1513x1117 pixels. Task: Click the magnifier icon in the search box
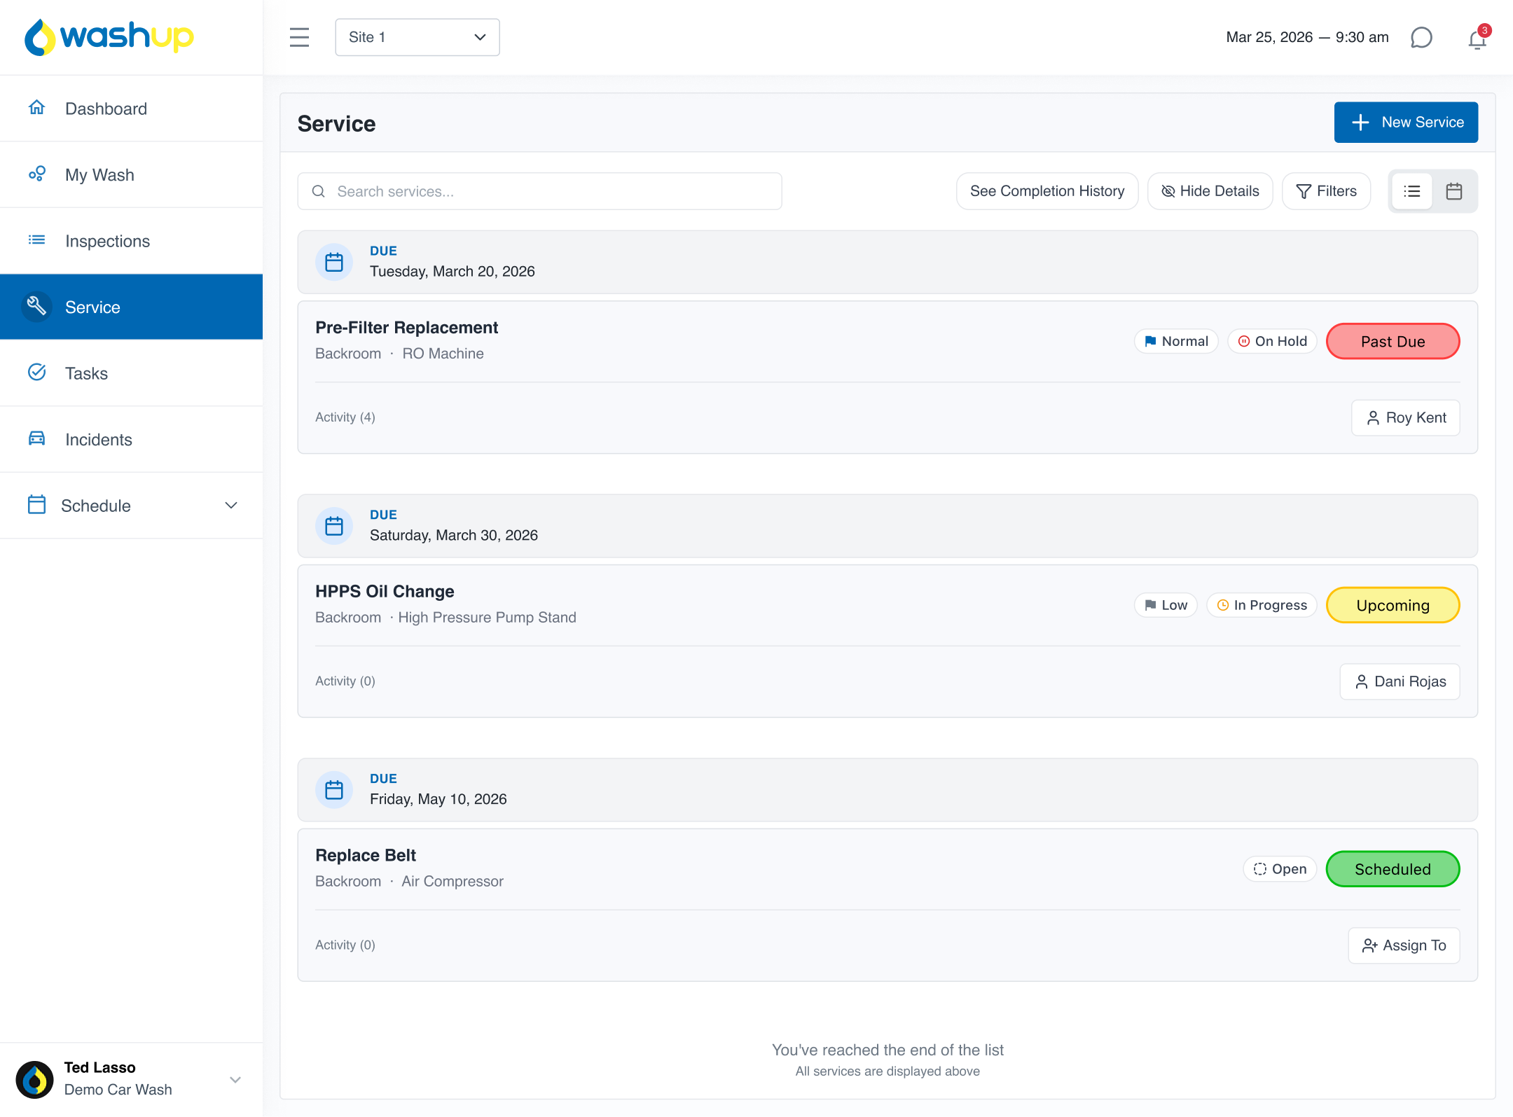pos(319,191)
